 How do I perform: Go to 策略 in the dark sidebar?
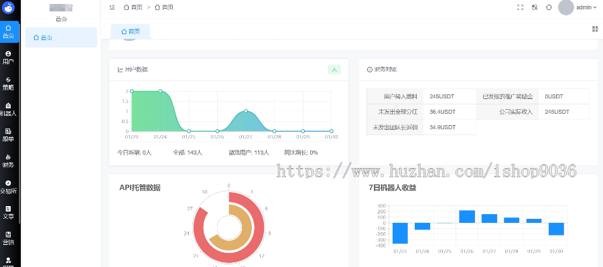click(x=8, y=84)
